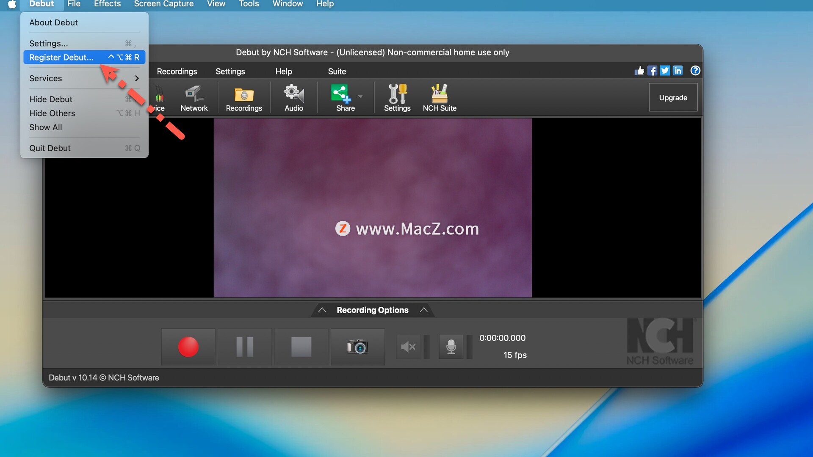Open the Settings tab in Debut window
This screenshot has width=813, height=457.
click(x=230, y=72)
